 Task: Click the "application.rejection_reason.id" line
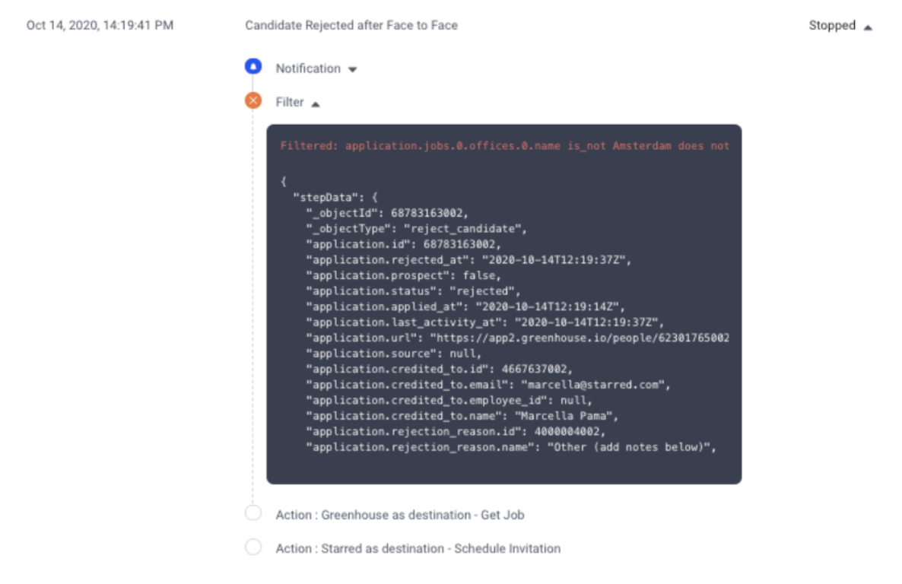[456, 431]
